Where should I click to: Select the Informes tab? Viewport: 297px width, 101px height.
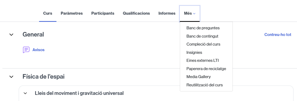tap(167, 13)
